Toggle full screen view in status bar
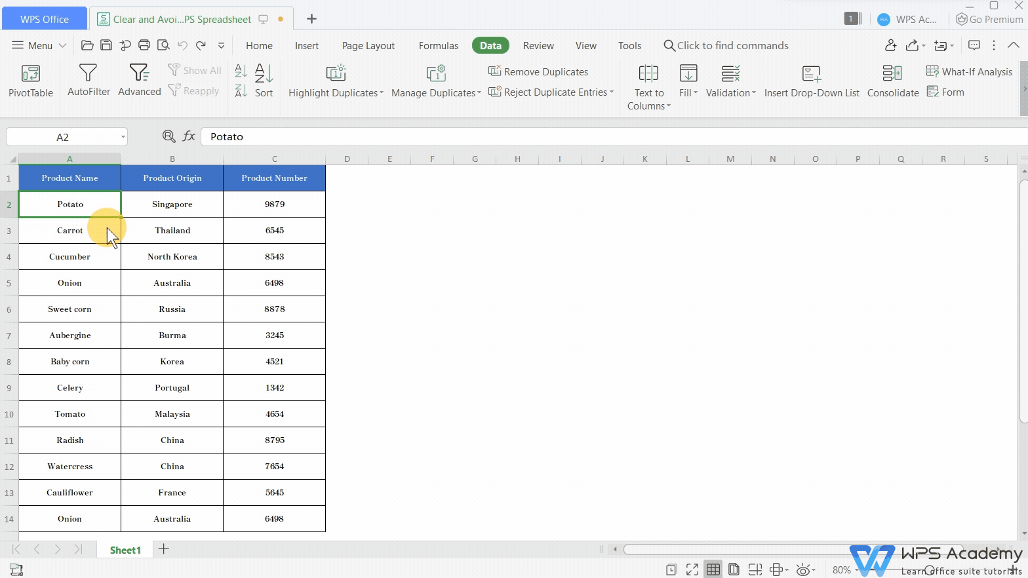Screen dimensions: 1028x578 pyautogui.click(x=692, y=569)
